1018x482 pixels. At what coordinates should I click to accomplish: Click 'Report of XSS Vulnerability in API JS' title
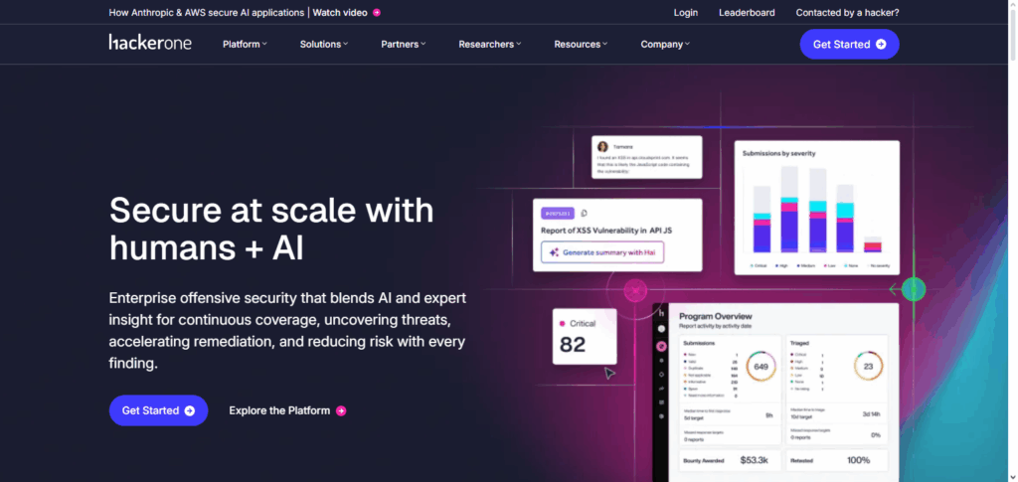point(606,230)
